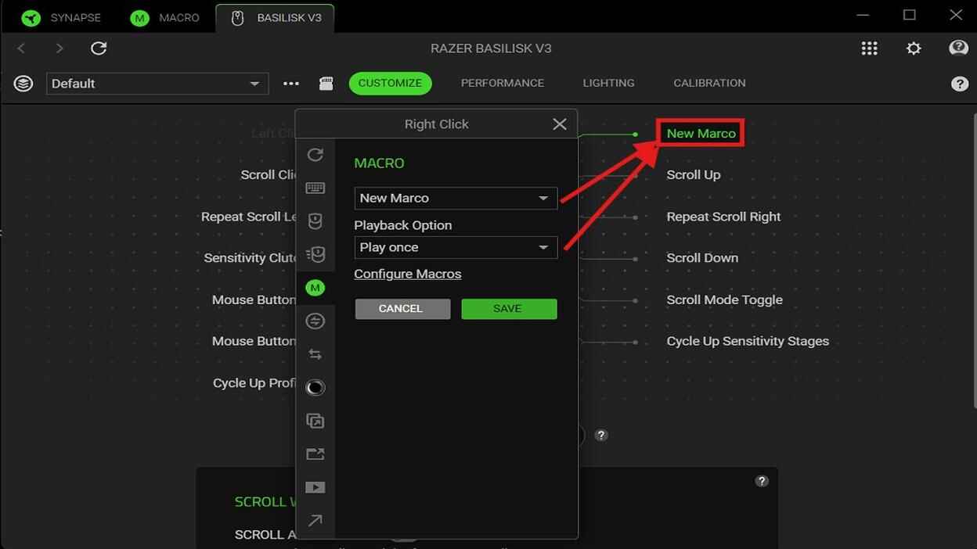The image size is (977, 549).
Task: Select the Sensitivity Clutch assignment
Action: pos(250,257)
